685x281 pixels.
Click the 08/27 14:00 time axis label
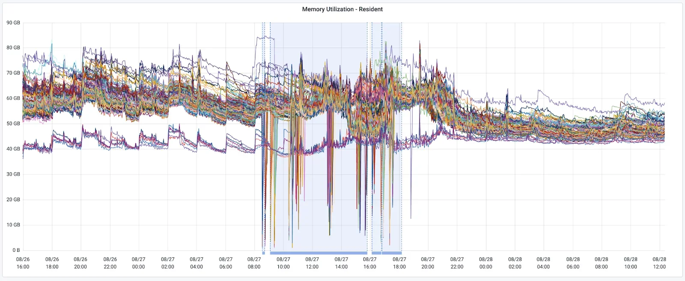[x=341, y=263]
